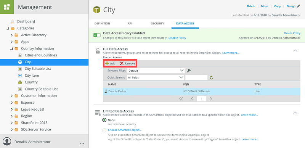Click the Country Editable List view icon
The width and height of the screenshot is (305, 148).
coord(20,89)
